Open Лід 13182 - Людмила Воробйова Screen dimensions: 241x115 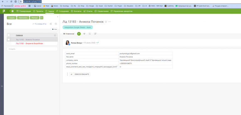[29, 44]
